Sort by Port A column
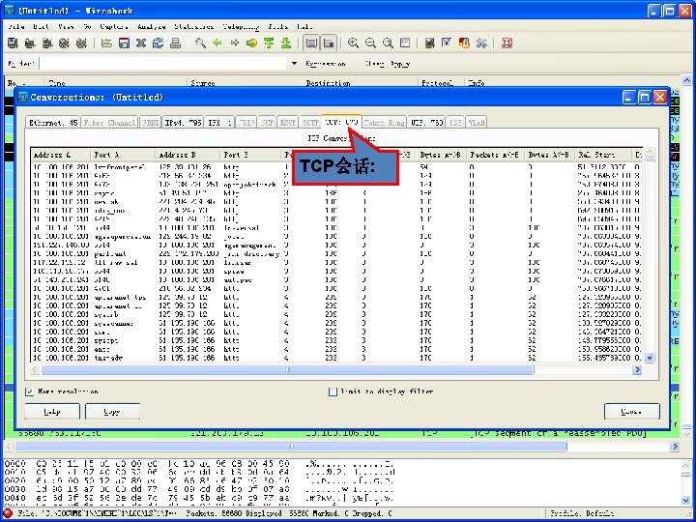 point(123,155)
